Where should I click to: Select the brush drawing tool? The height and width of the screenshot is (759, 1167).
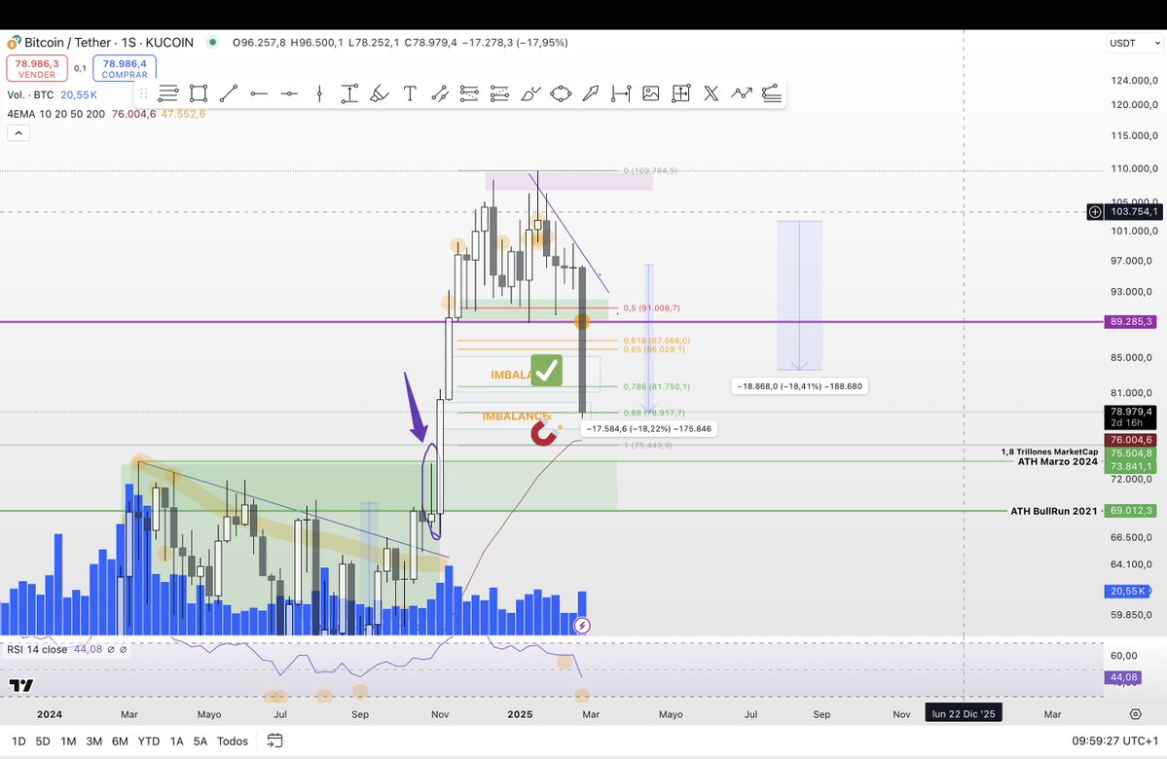pyautogui.click(x=530, y=93)
